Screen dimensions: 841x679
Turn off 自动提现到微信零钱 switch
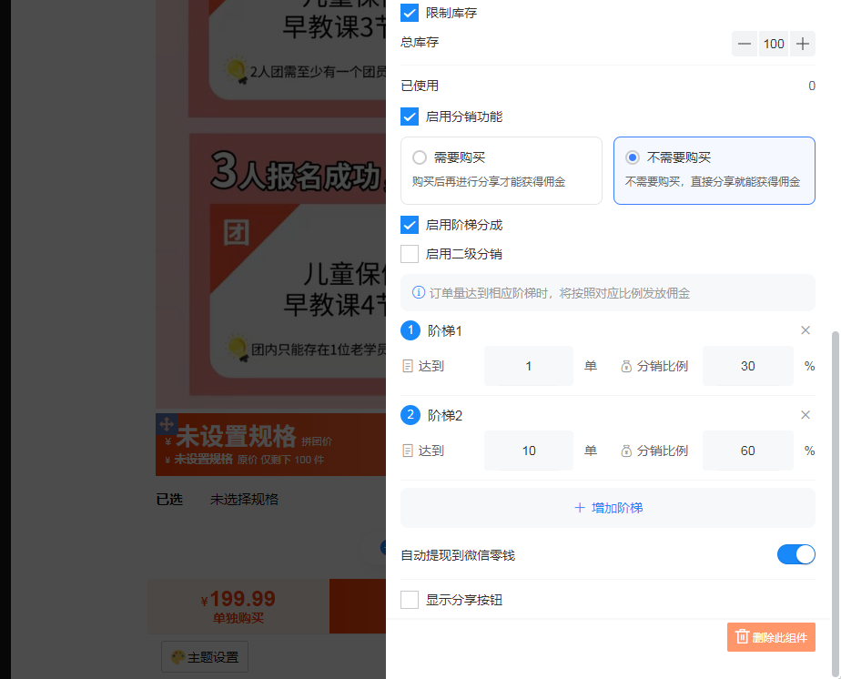point(795,554)
